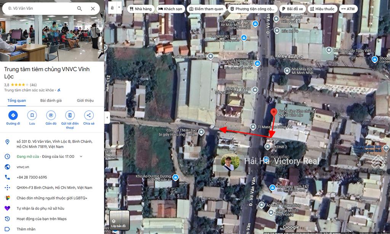Click the Công Ty Giấy Tuấn Việt marker
Image resolution: width=390 pixels, height=234 pixels.
[x=329, y=50]
